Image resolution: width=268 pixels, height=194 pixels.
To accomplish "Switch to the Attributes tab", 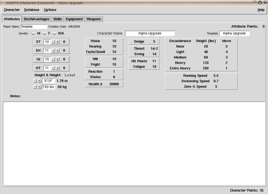I will click(12, 19).
